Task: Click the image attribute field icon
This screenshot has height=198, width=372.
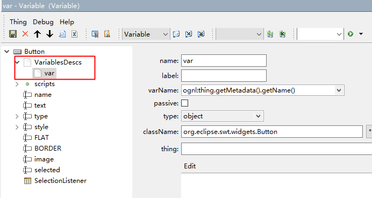Action: [x=27, y=159]
